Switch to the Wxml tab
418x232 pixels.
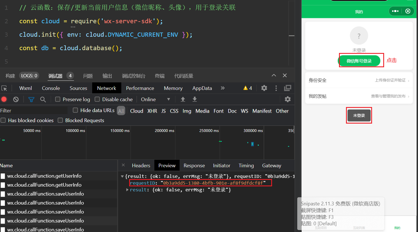click(x=25, y=88)
